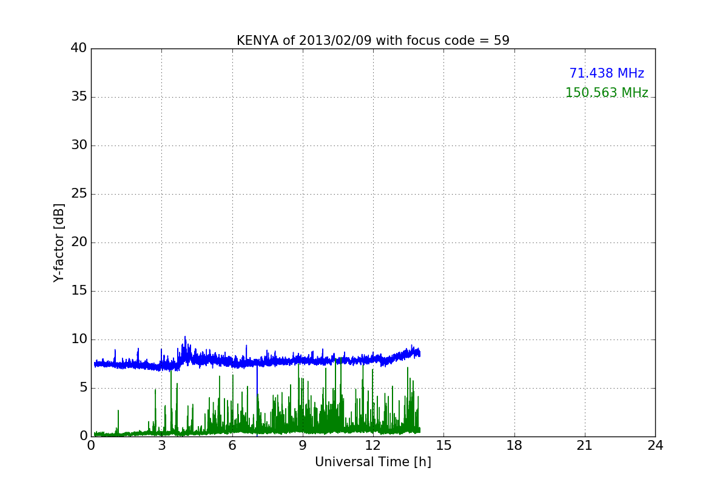Click x-axis tick label '18'

(x=514, y=446)
